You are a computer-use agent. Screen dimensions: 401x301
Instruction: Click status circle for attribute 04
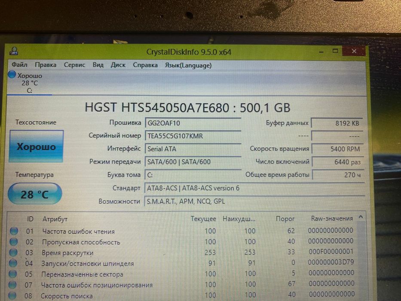tap(13, 263)
